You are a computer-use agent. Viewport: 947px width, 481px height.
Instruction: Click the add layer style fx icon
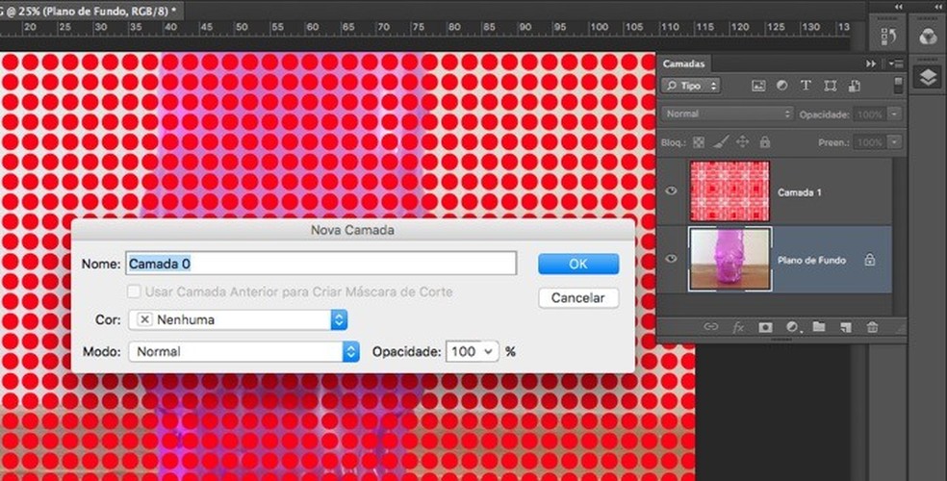coord(738,327)
